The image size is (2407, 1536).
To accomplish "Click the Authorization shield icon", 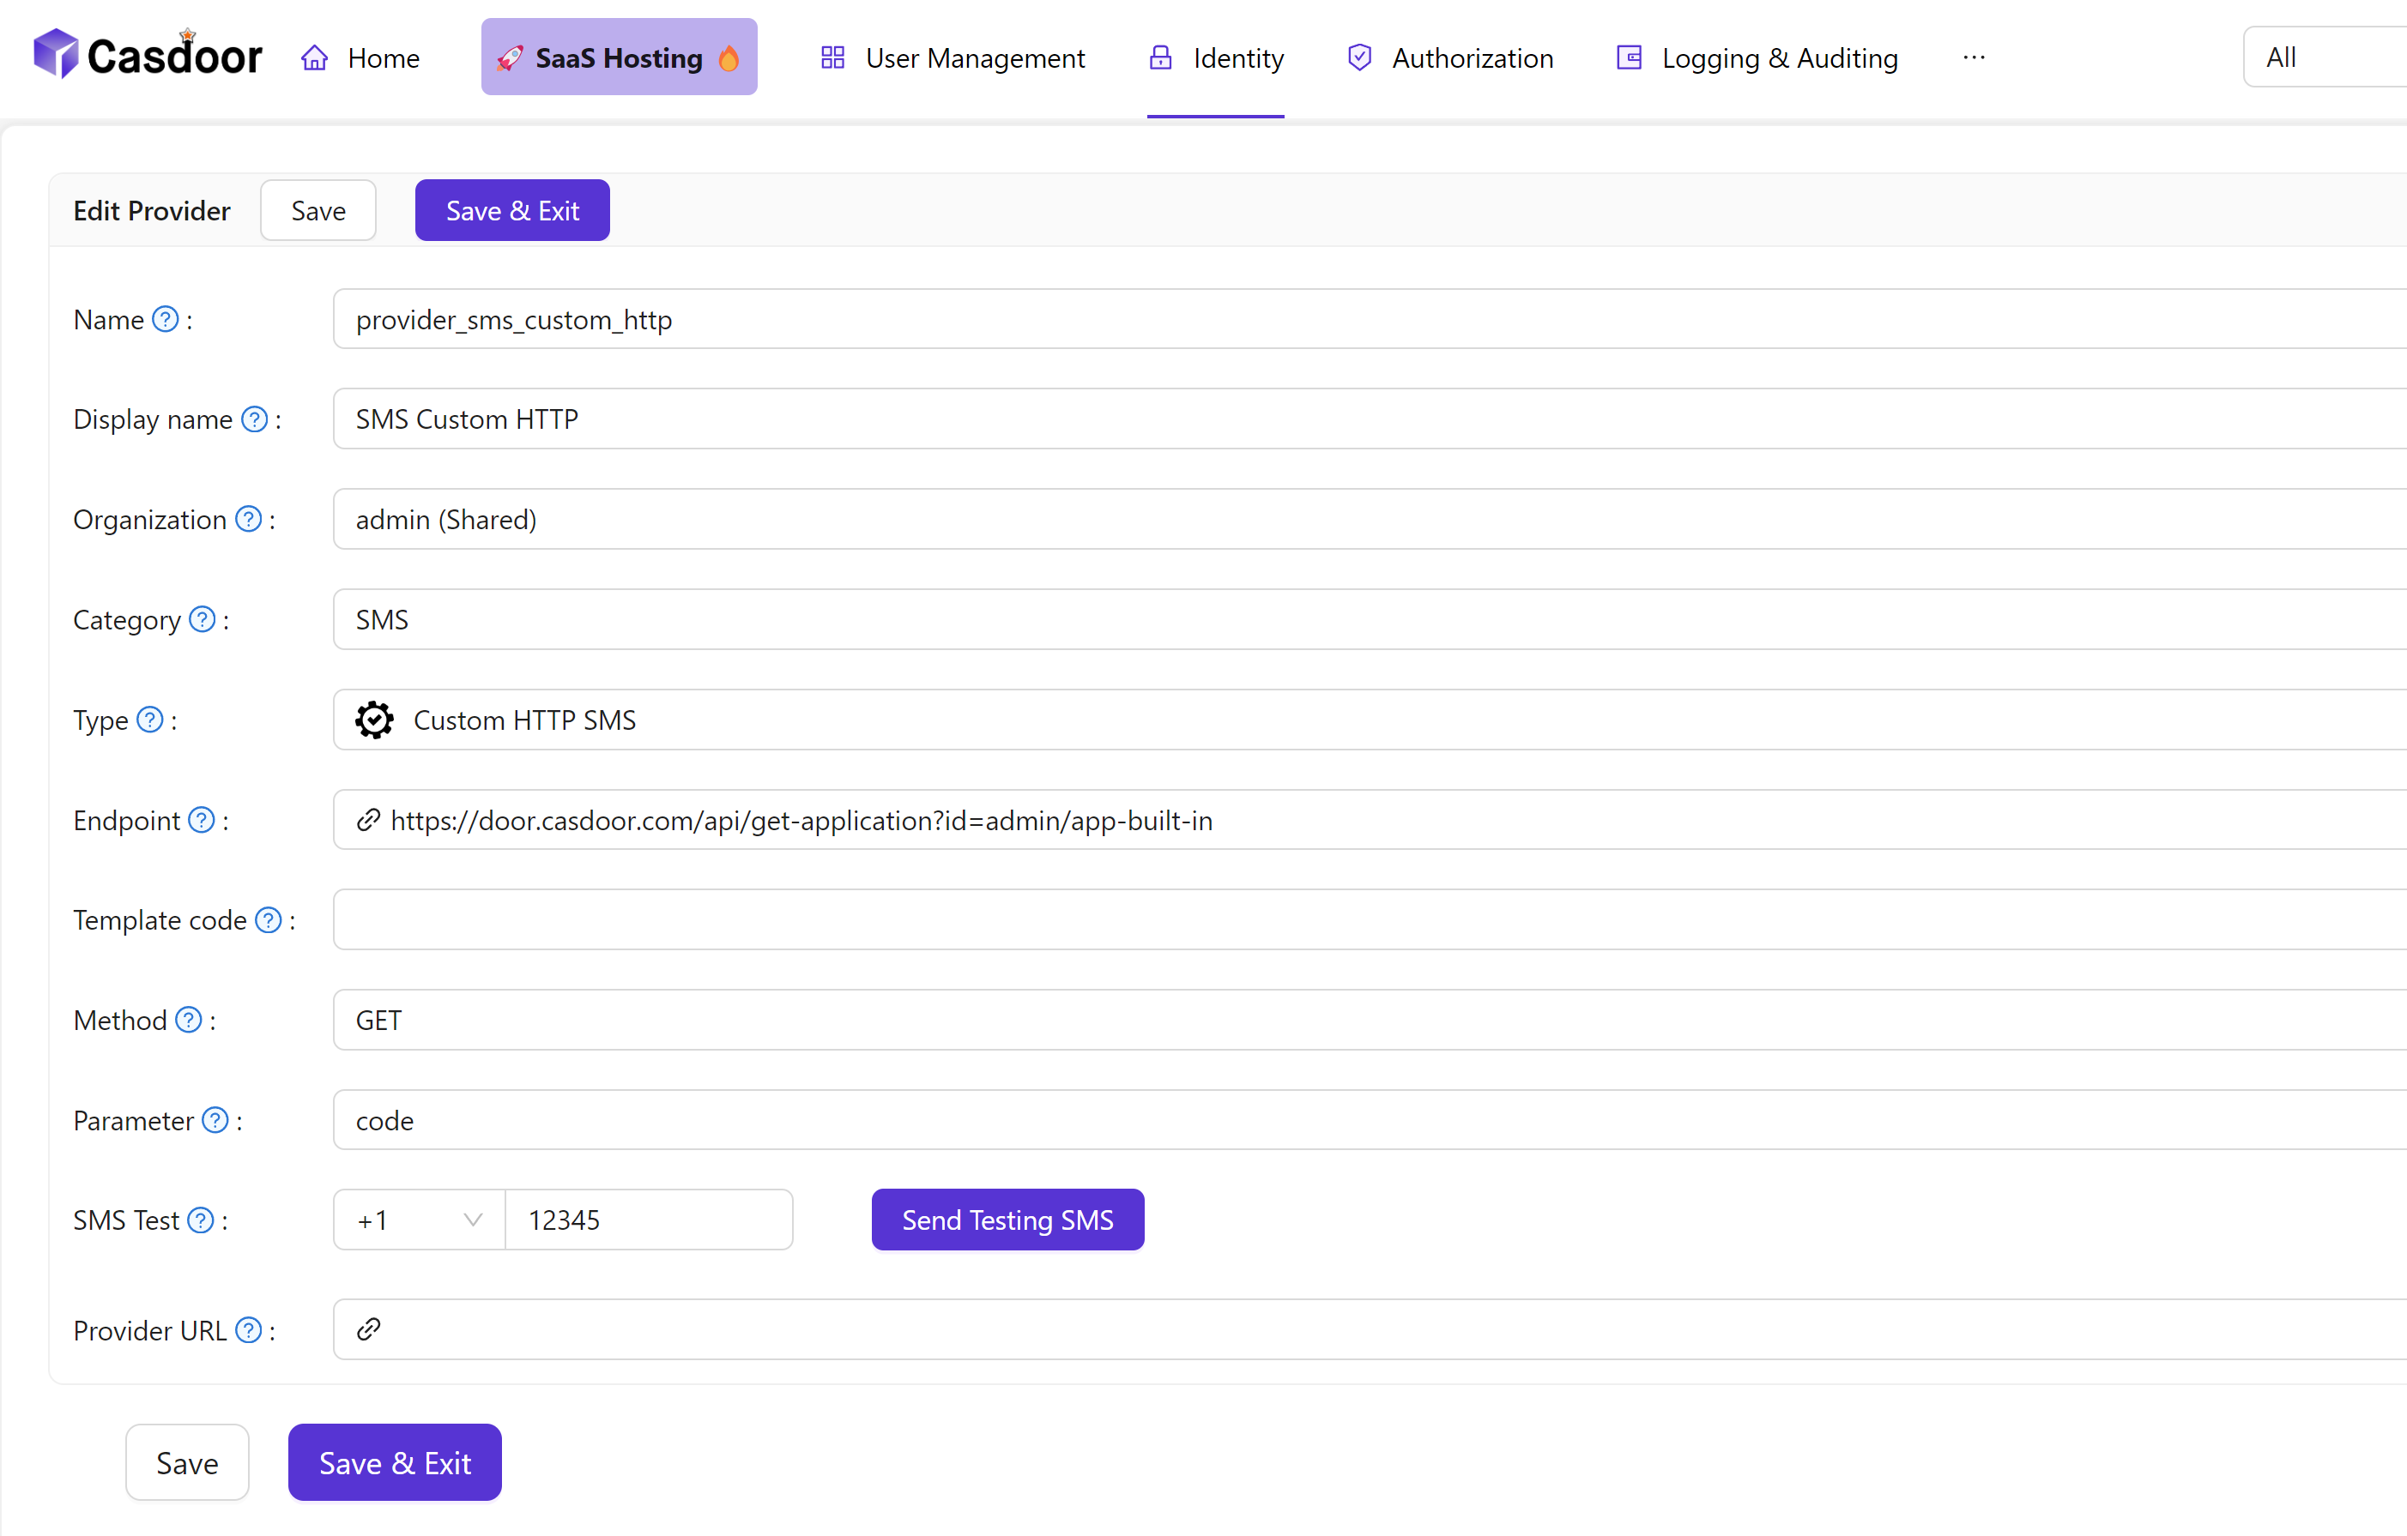I will point(1359,58).
